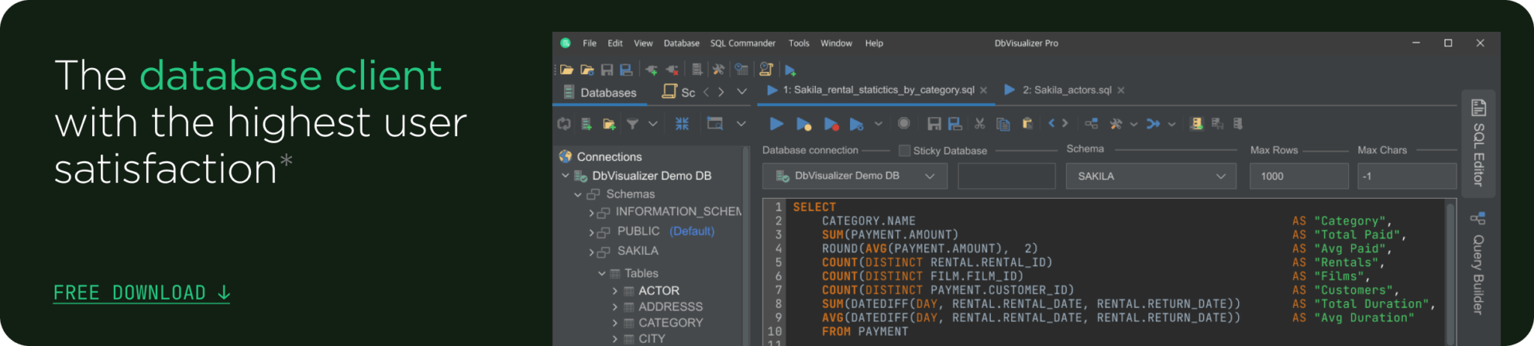Open the execute options dropdown arrow
Image resolution: width=1534 pixels, height=346 pixels.
tap(879, 124)
